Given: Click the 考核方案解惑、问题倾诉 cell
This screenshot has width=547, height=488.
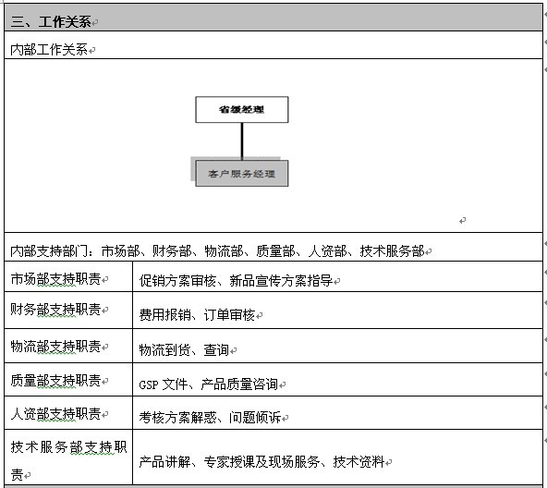Looking at the screenshot, I should [x=337, y=413].
